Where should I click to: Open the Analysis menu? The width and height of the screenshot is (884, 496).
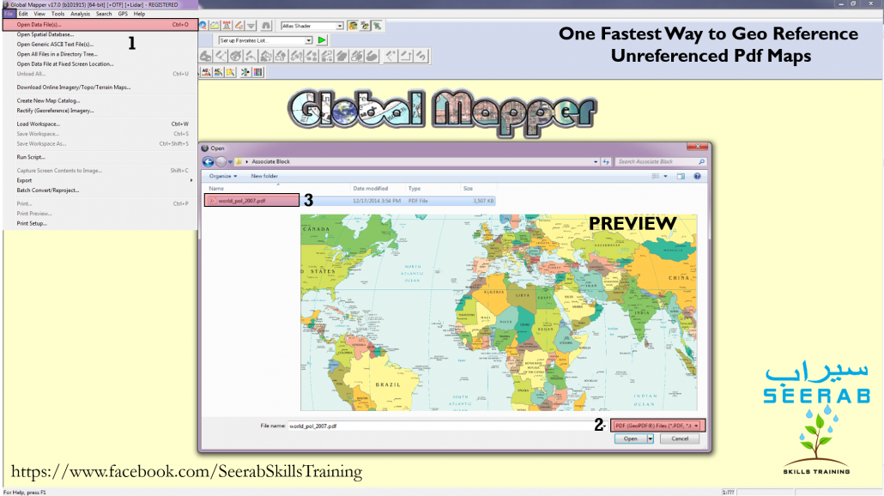[80, 14]
